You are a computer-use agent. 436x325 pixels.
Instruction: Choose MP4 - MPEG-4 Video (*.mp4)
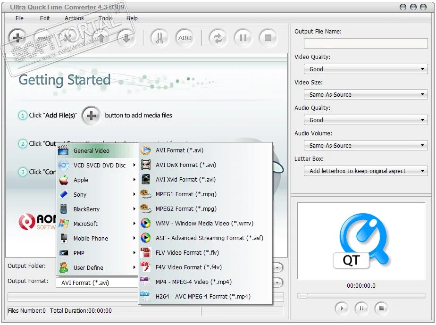[205, 282]
